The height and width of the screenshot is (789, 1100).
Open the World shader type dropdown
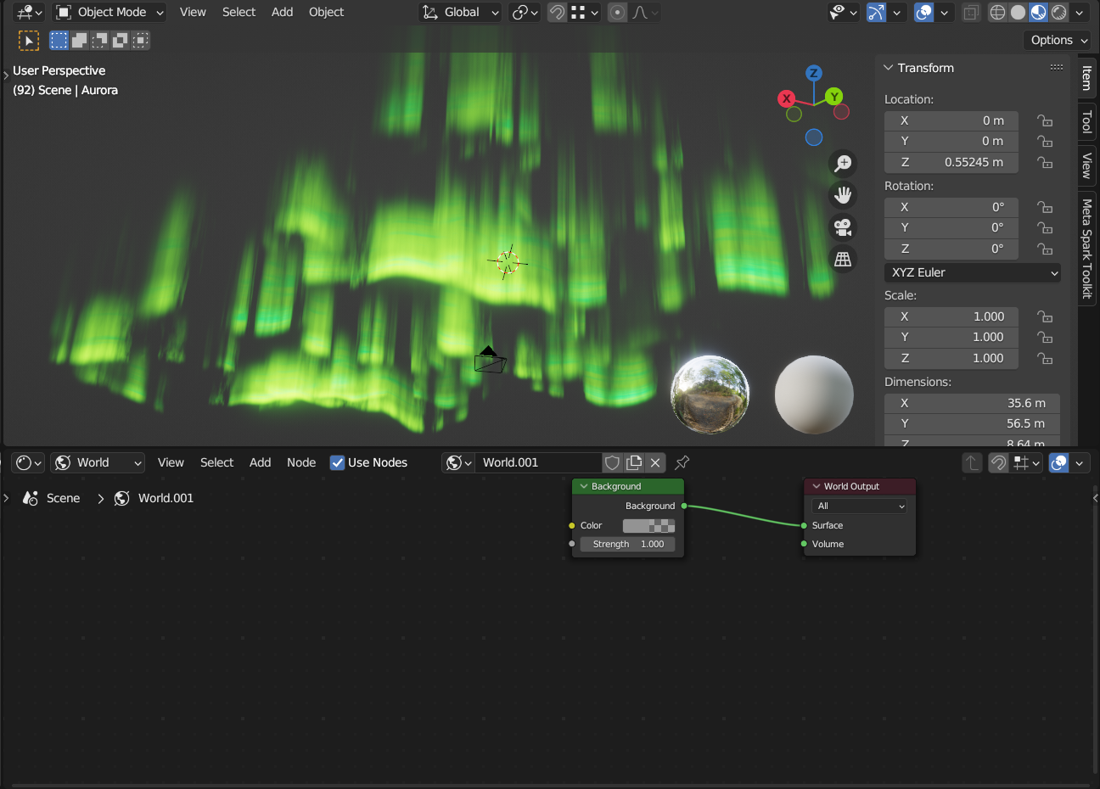click(x=98, y=462)
